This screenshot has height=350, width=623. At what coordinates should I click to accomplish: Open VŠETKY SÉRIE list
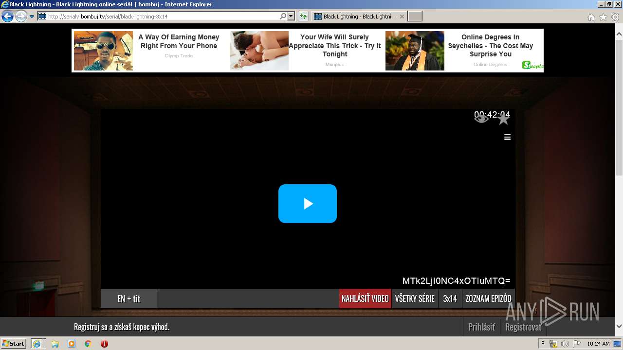click(415, 298)
